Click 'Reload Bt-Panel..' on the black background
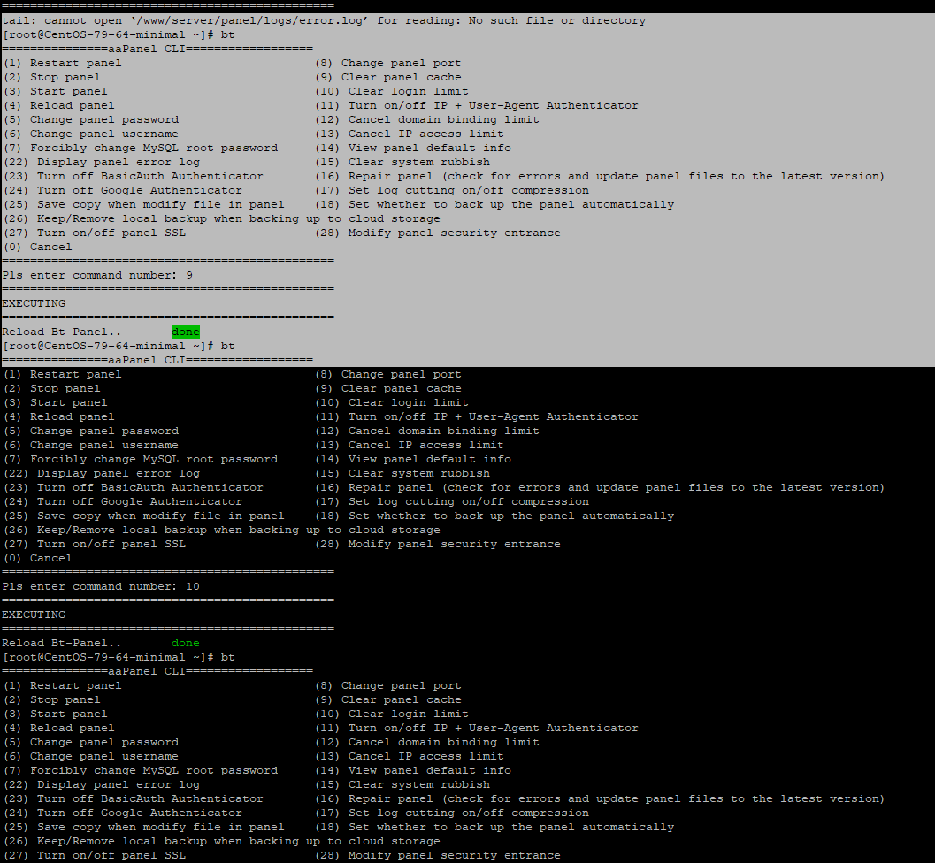The height and width of the screenshot is (863, 935). click(62, 643)
